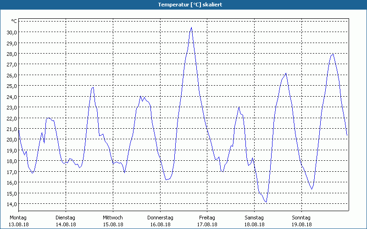The height and width of the screenshot is (229, 367).
Task: Click the 14,0 y-axis label
Action: (11, 204)
